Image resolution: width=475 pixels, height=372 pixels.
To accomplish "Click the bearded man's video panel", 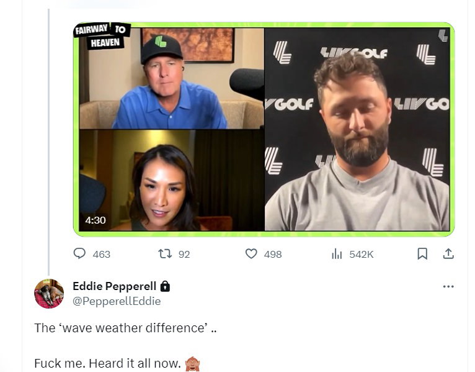I will click(x=357, y=129).
